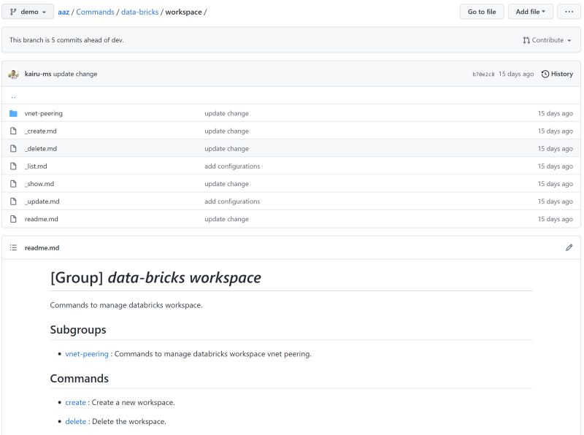Open the create command link

tap(74, 402)
